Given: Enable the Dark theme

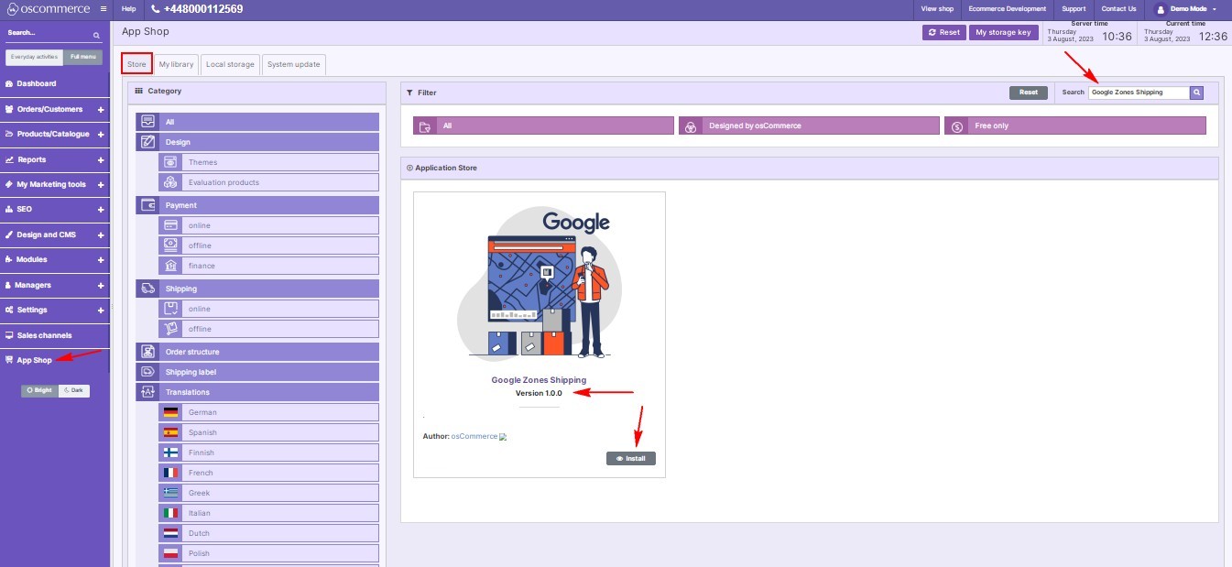Looking at the screenshot, I should click(74, 390).
